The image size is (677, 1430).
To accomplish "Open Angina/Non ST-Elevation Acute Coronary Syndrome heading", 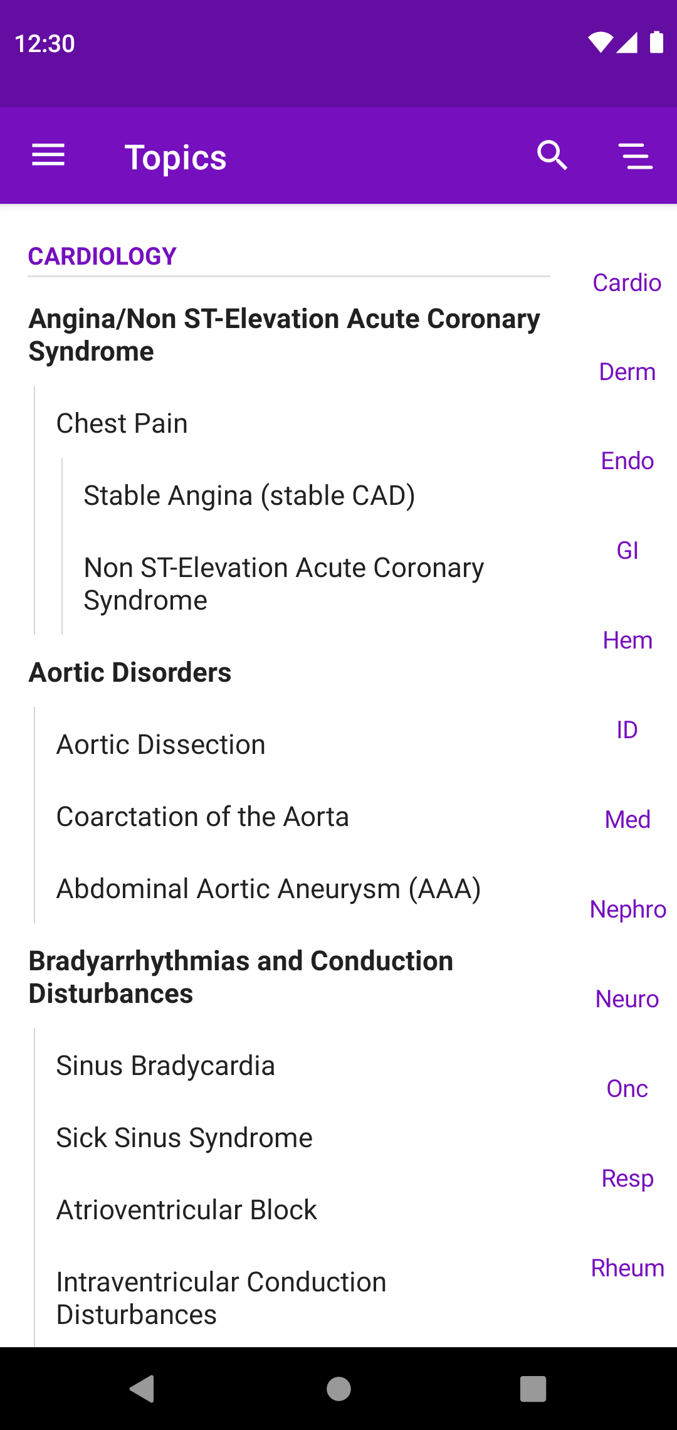I will tap(284, 335).
